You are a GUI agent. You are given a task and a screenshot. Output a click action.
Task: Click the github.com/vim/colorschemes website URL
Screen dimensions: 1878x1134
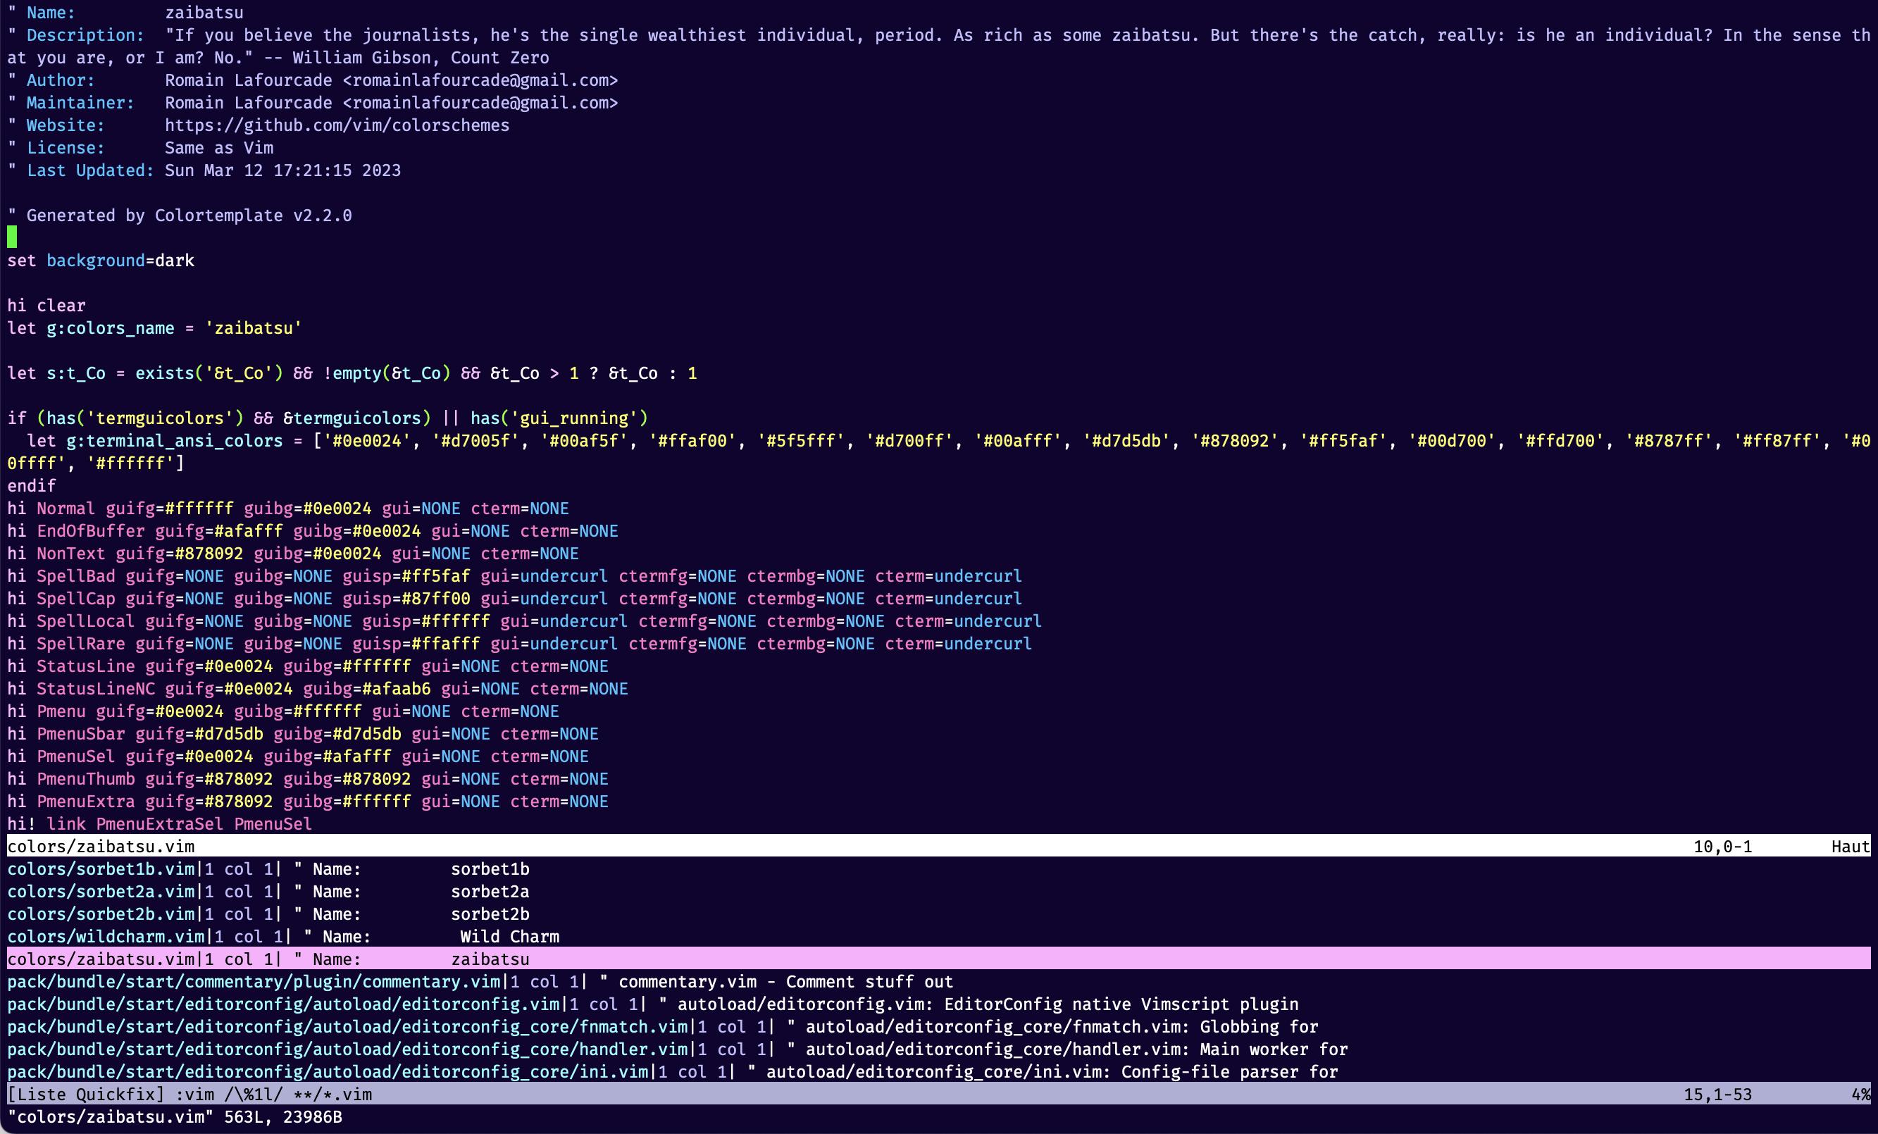click(x=337, y=125)
